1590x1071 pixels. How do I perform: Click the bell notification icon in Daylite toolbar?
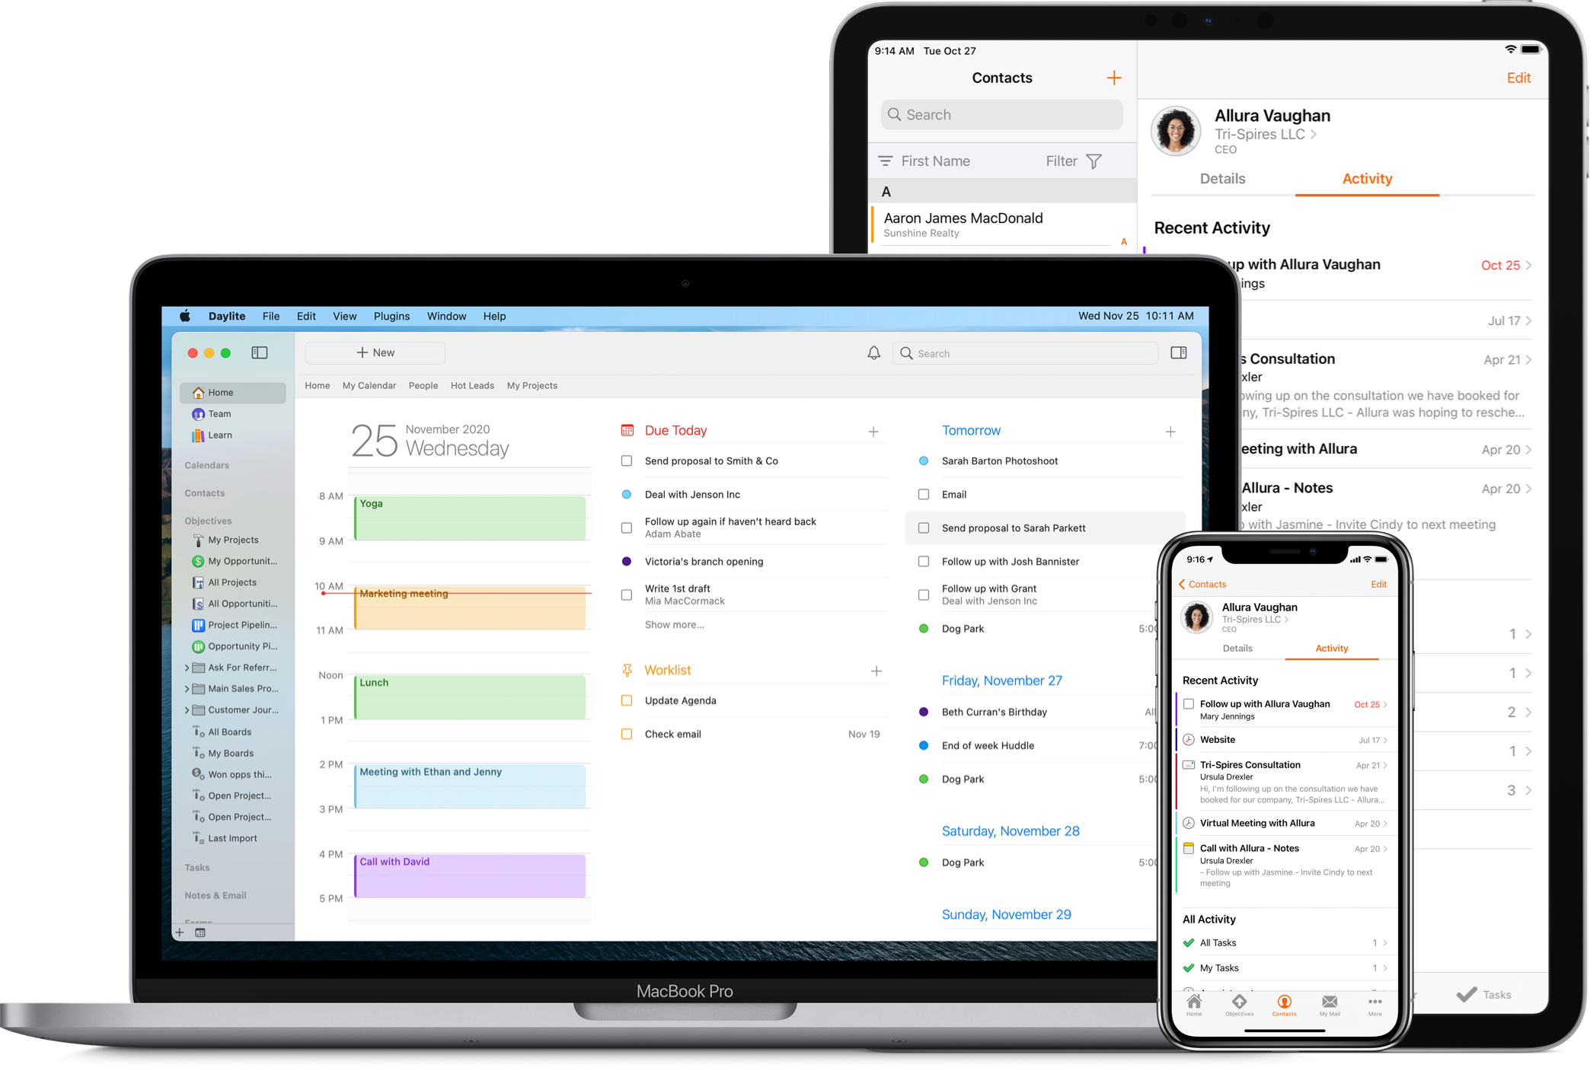pyautogui.click(x=873, y=352)
